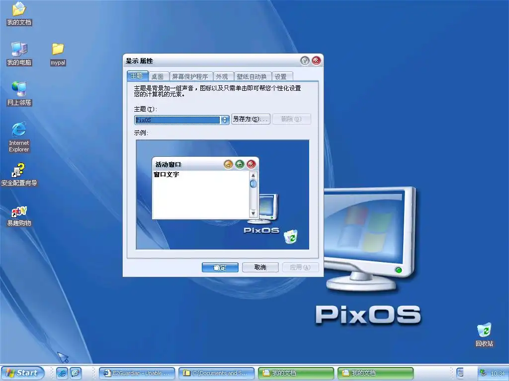
Task: Expand the 主题 theme dropdown arrow
Action: coord(225,120)
